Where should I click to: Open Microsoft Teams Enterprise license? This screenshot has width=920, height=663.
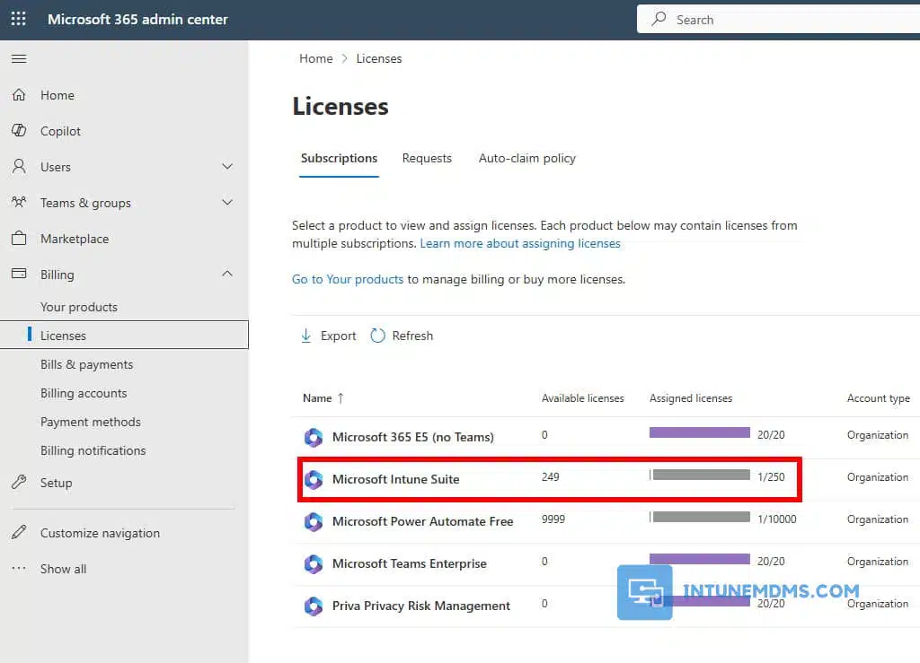409,563
